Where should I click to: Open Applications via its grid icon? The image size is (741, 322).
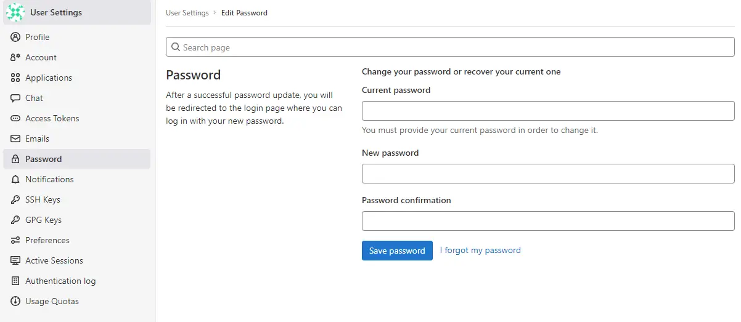pos(15,78)
